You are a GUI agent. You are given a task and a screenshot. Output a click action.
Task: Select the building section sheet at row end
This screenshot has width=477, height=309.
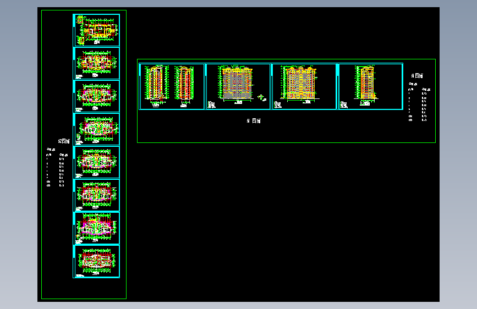click(x=370, y=86)
